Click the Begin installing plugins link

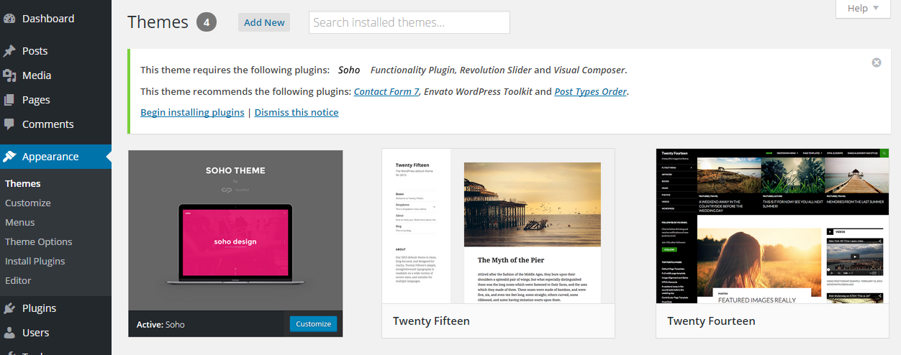click(192, 113)
